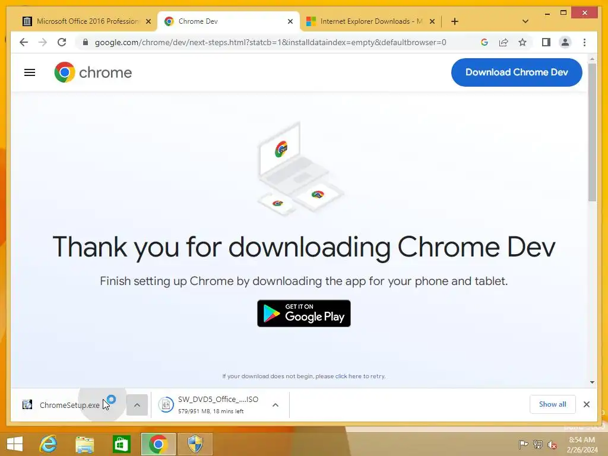
Task: Click the Chrome taskbar icon
Action: (158, 444)
